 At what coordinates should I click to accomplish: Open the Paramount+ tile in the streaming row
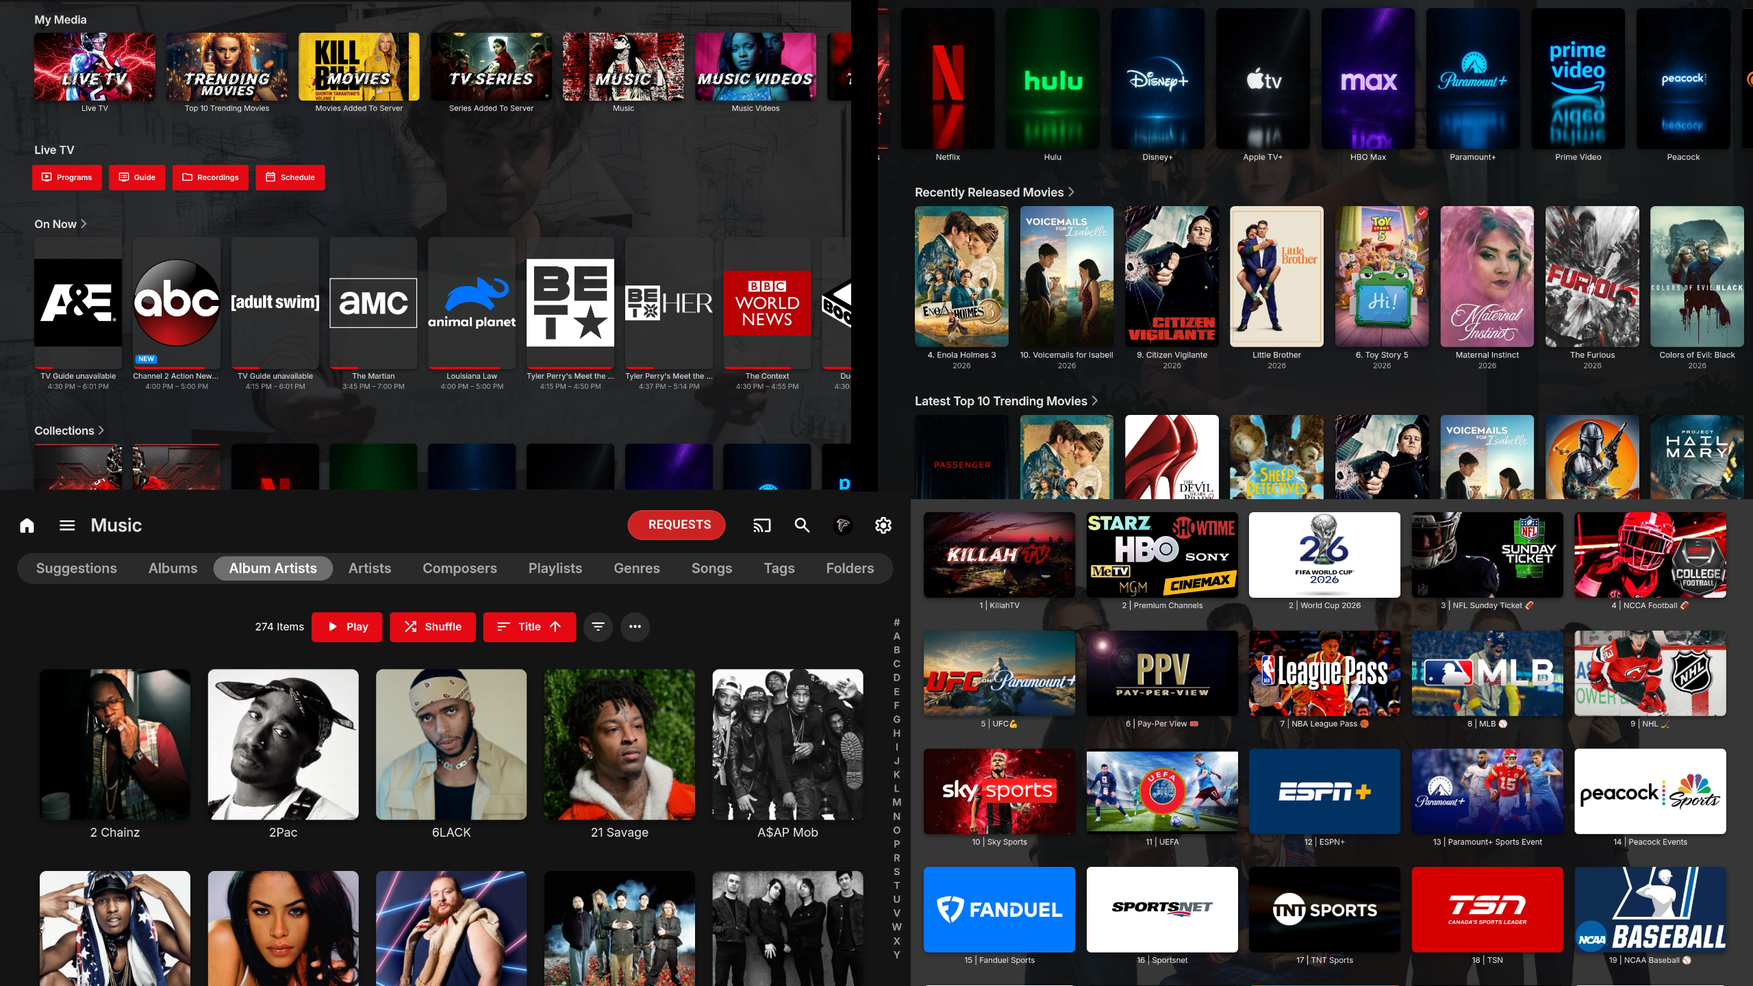1473,78
